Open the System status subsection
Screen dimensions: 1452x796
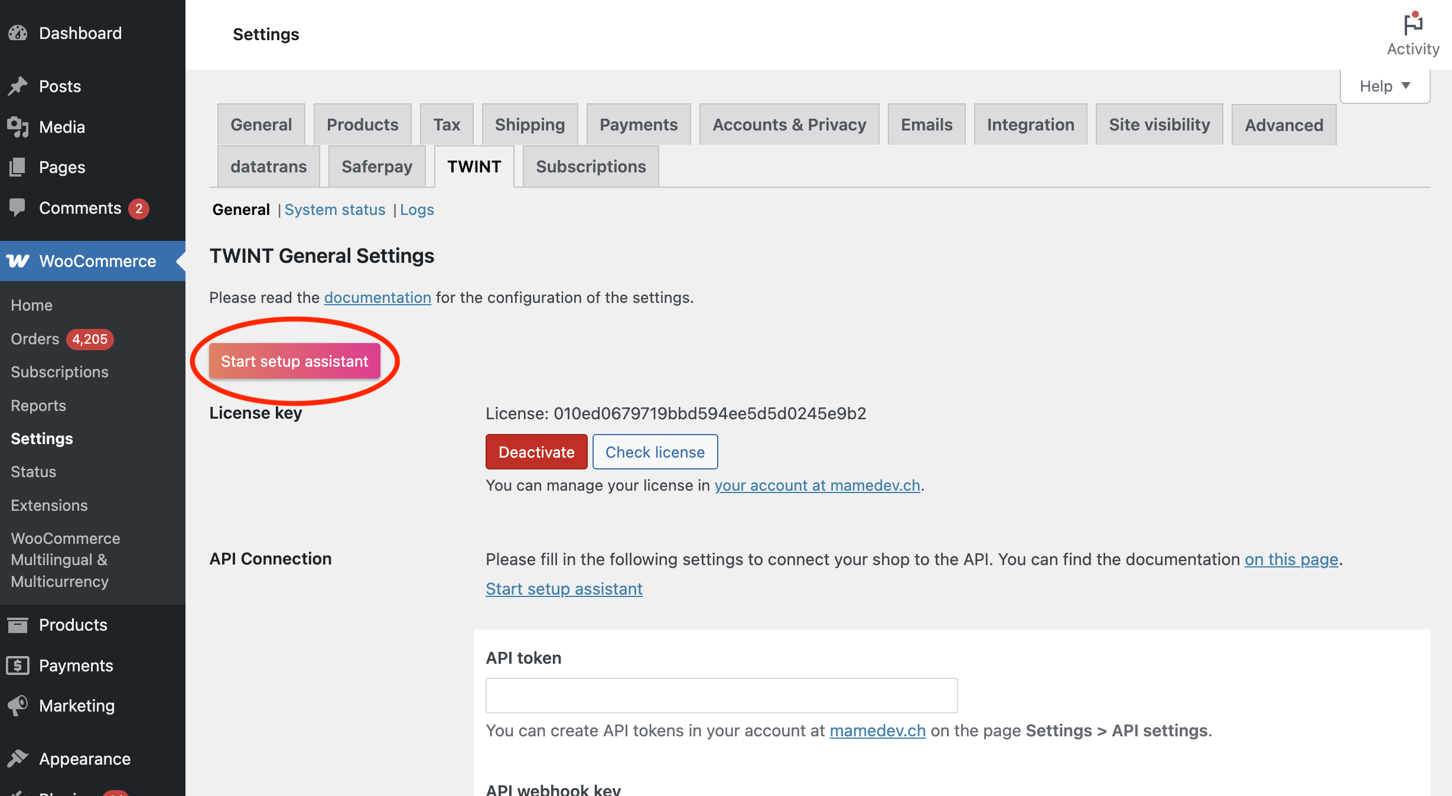click(x=334, y=210)
